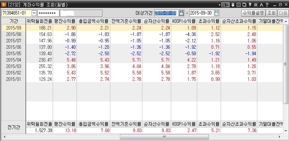Viewport: 289px width, 141px height.
Task: Click the small triangle left of 의견
Action: [220, 5]
